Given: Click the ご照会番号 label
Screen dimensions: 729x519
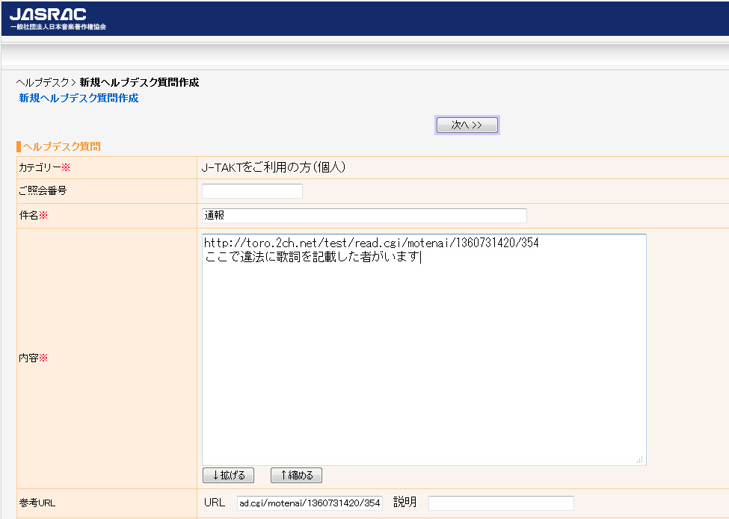Looking at the screenshot, I should 43,190.
